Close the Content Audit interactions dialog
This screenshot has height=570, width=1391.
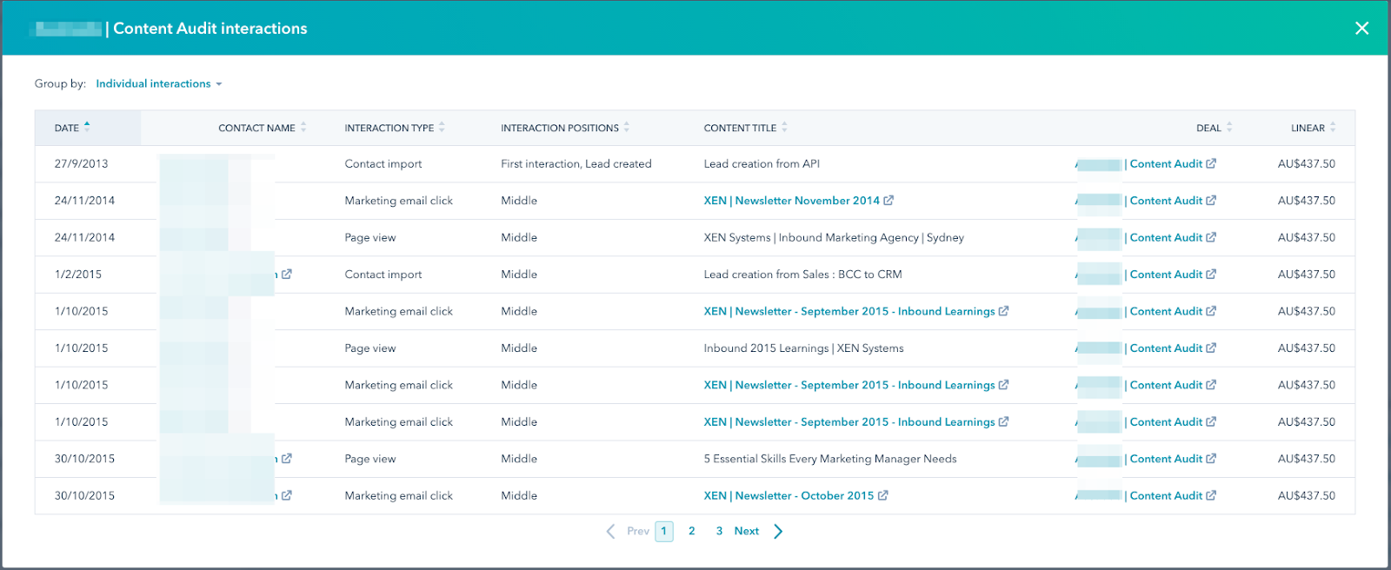1361,29
